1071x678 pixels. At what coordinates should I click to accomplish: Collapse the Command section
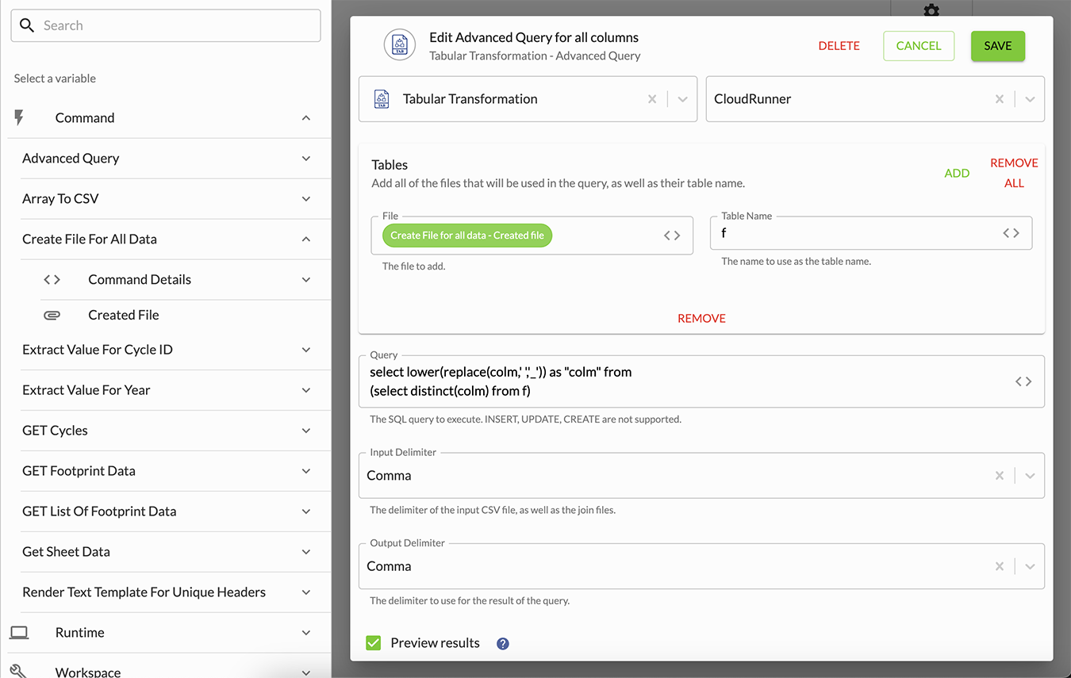[x=306, y=118]
